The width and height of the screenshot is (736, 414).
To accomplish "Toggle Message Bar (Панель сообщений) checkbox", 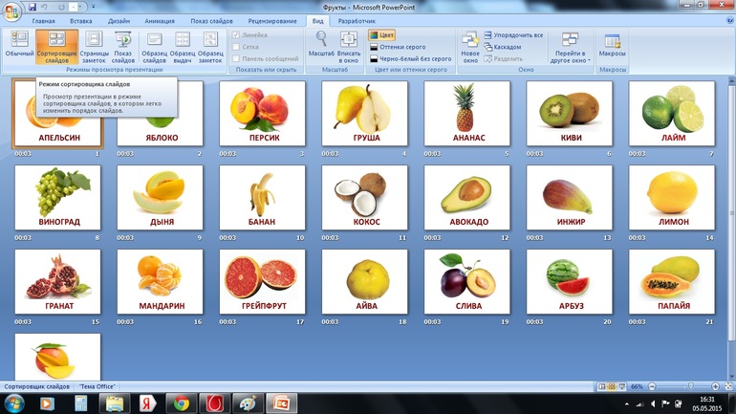I will [x=237, y=58].
